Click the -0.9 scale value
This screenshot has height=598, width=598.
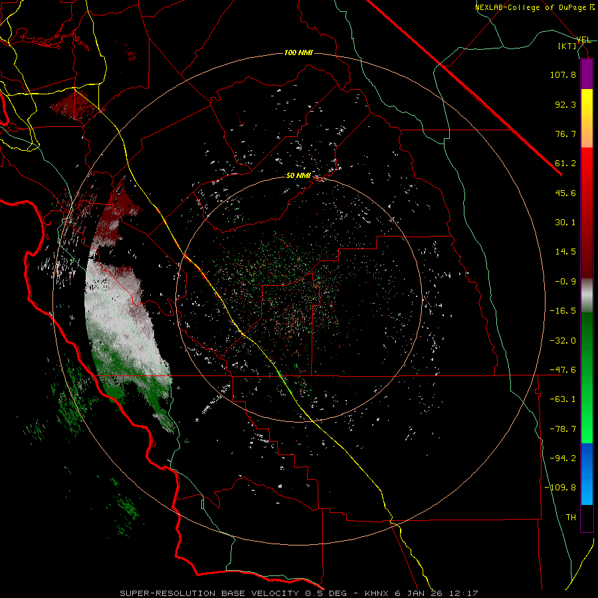point(565,282)
